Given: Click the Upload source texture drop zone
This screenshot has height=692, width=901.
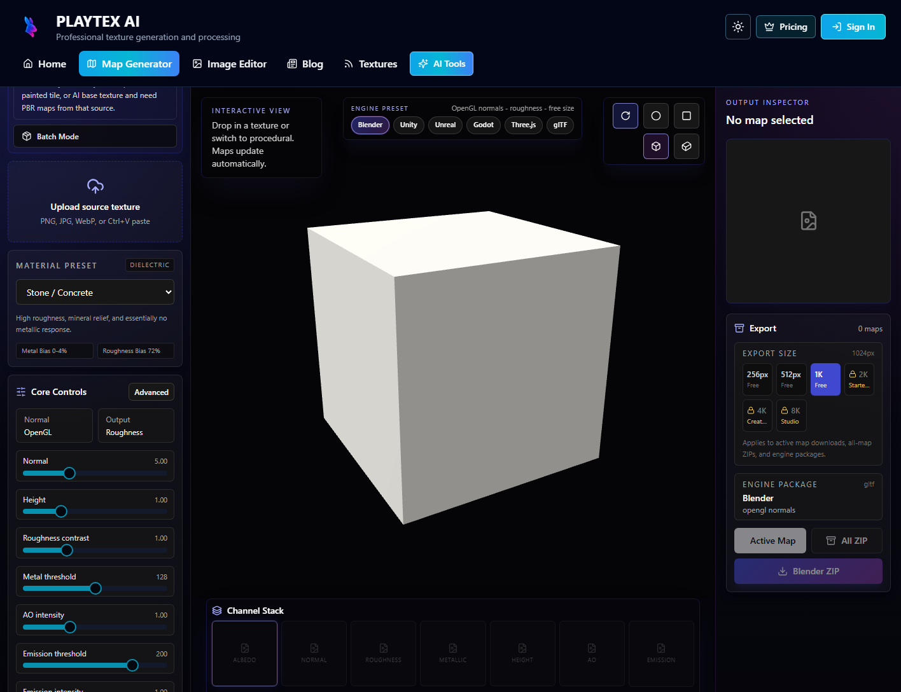Looking at the screenshot, I should 95,202.
